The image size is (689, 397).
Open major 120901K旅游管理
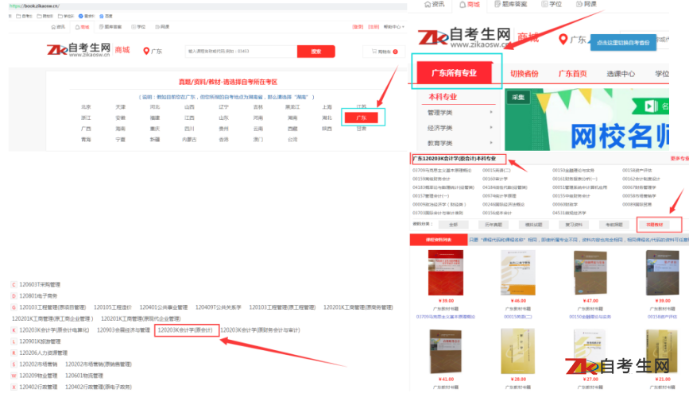point(40,341)
